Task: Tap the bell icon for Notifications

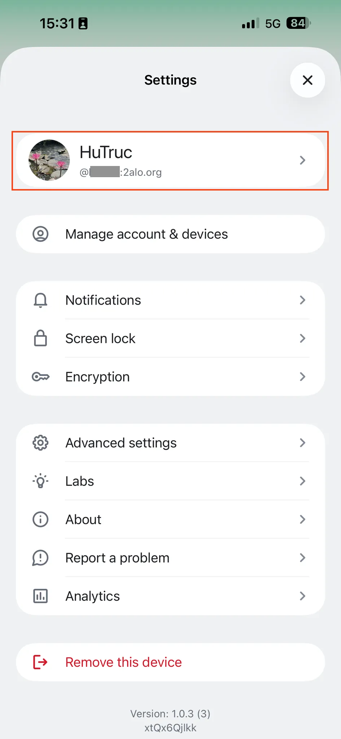Action: click(40, 300)
